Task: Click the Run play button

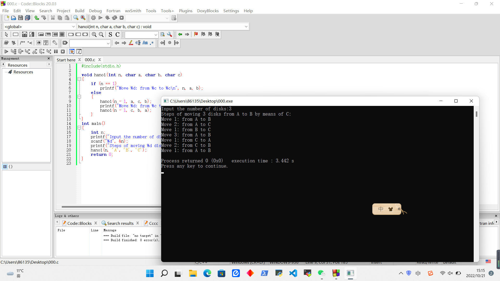Action: pyautogui.click(x=101, y=18)
